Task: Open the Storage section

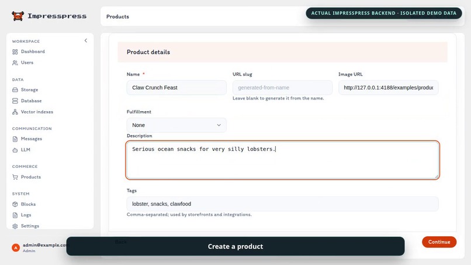Action: [29, 90]
